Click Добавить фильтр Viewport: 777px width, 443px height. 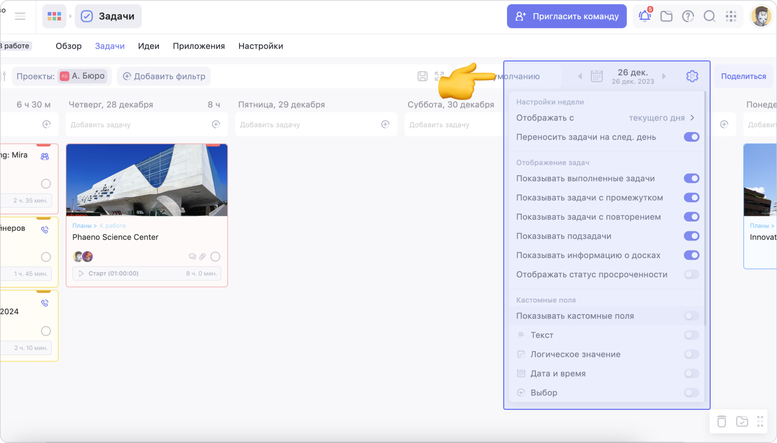point(164,76)
